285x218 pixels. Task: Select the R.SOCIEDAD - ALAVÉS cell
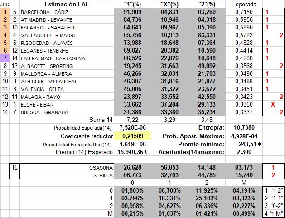tap(67, 43)
